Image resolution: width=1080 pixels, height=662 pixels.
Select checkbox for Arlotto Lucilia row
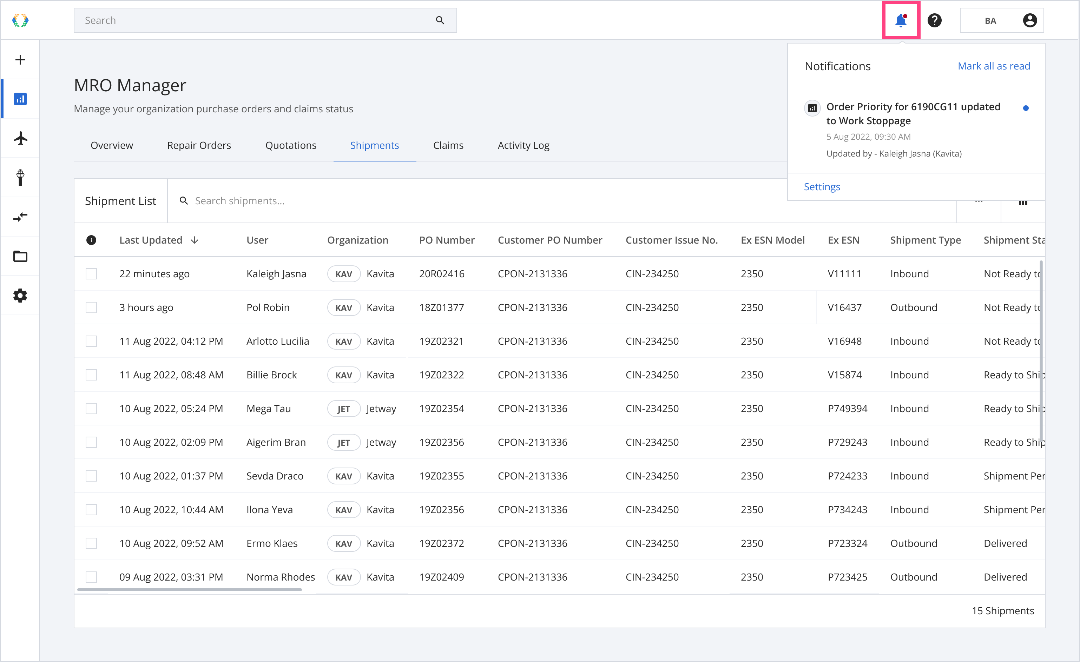pos(91,341)
